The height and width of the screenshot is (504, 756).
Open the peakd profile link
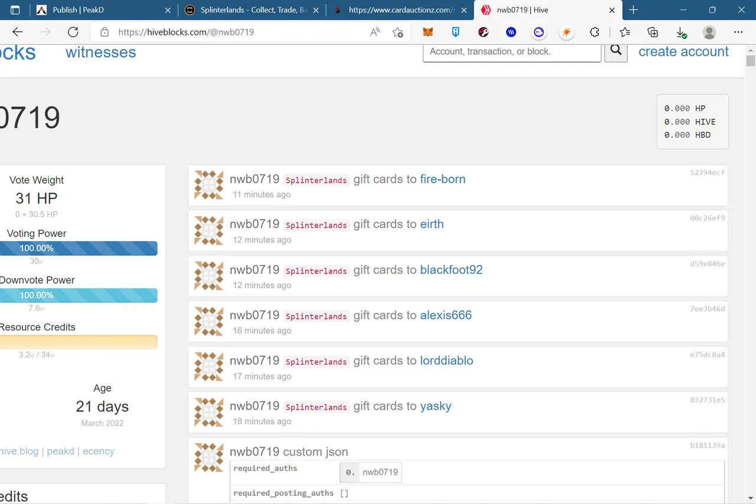click(61, 451)
